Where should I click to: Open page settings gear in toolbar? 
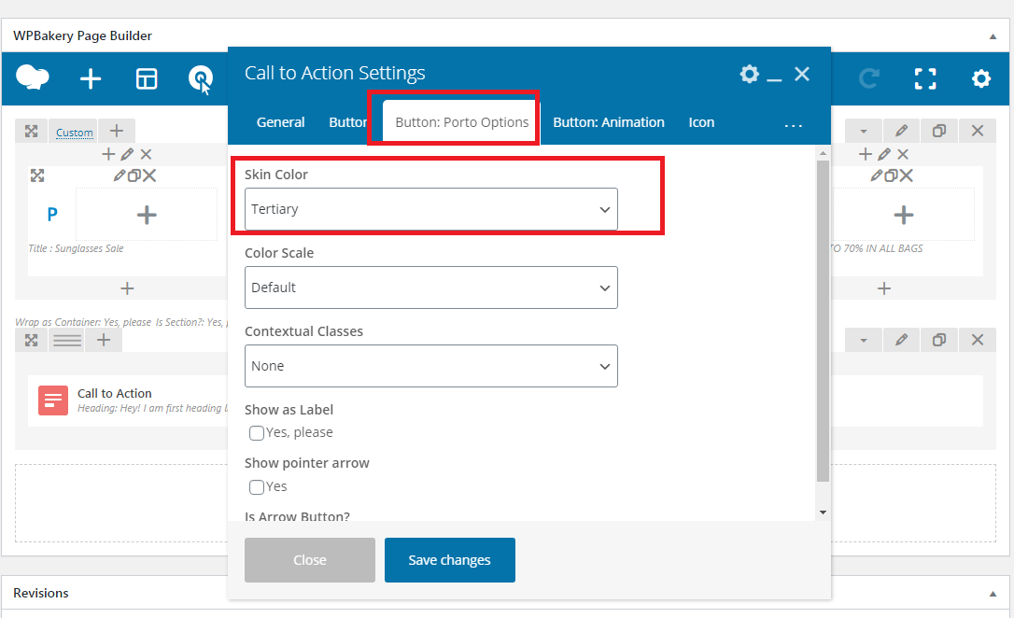[980, 78]
